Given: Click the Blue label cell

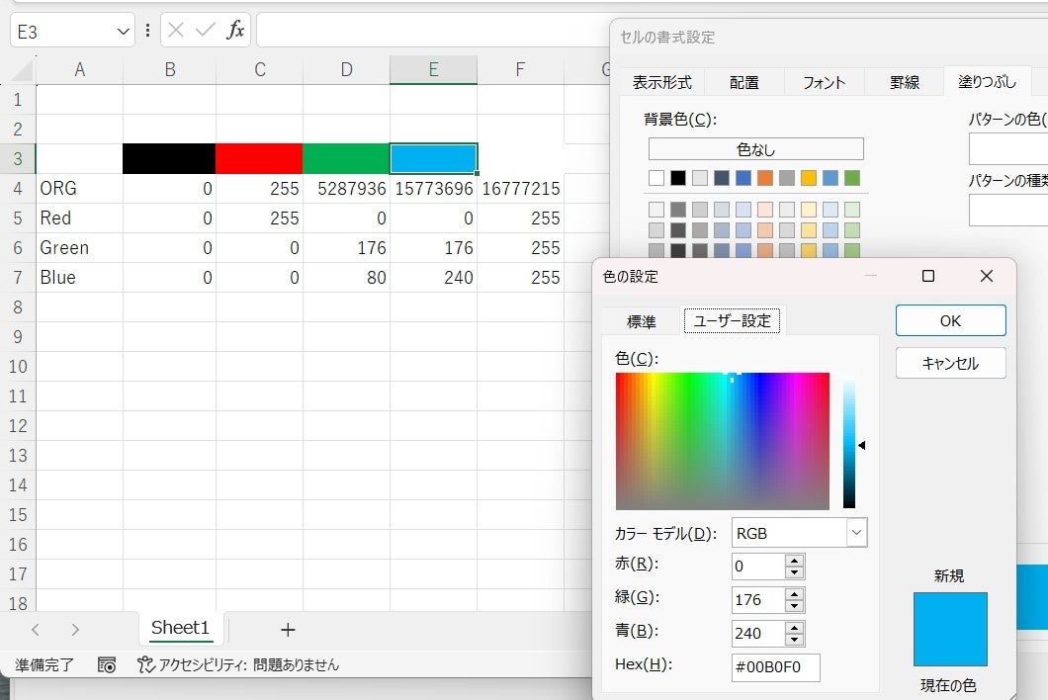Looking at the screenshot, I should [x=79, y=278].
